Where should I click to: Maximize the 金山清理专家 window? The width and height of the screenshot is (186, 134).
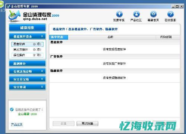(177, 6)
